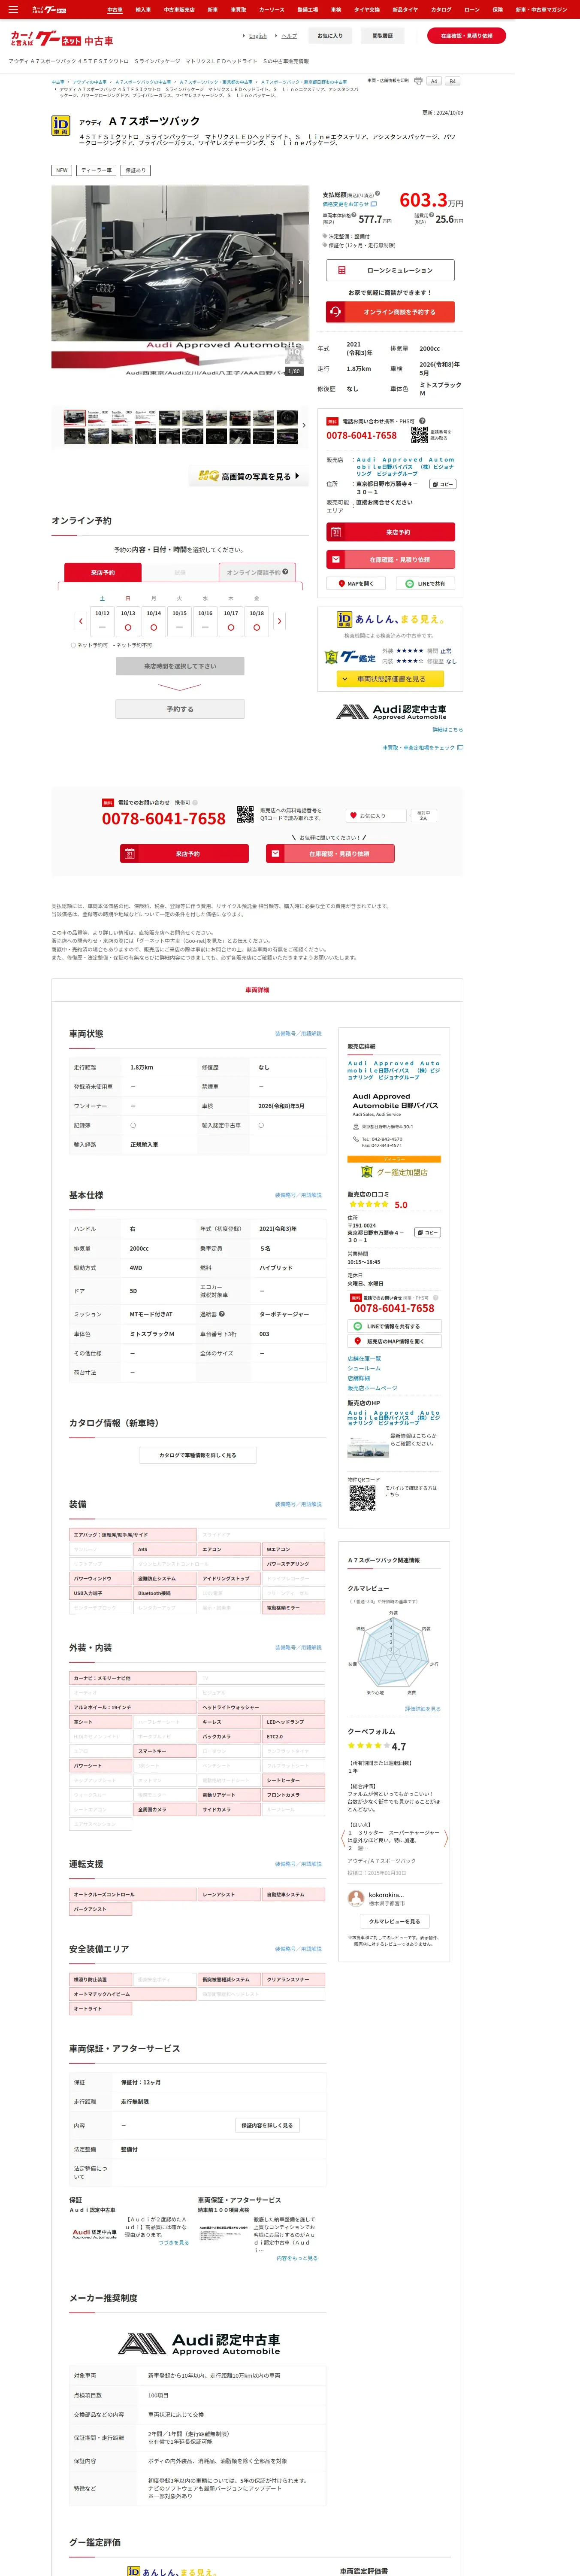Share via LINEで共有 icon button
This screenshot has width=580, height=2576.
point(426,583)
